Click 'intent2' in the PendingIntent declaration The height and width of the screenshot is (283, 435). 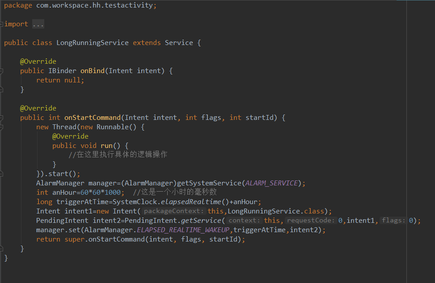click(106, 221)
